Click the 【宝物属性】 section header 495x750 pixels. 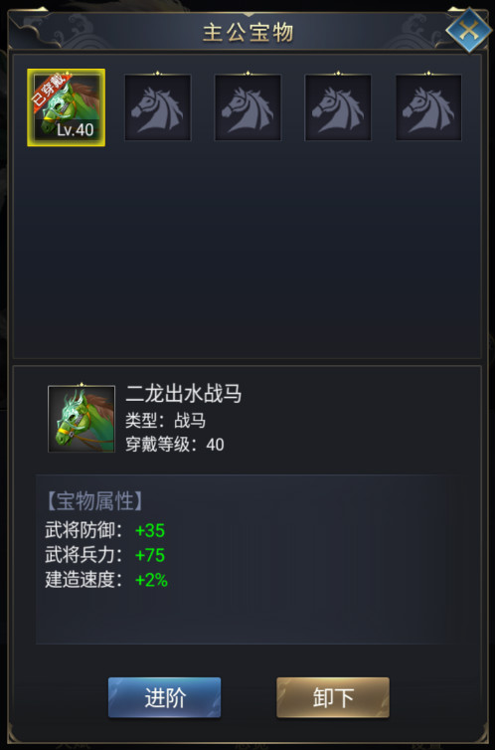click(94, 501)
